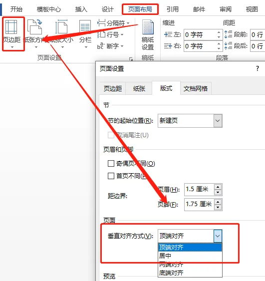Decrease left indent with down arrow

pos(219,37)
